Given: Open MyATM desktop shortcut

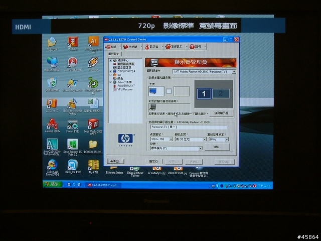Looking at the screenshot, I should [93, 165].
